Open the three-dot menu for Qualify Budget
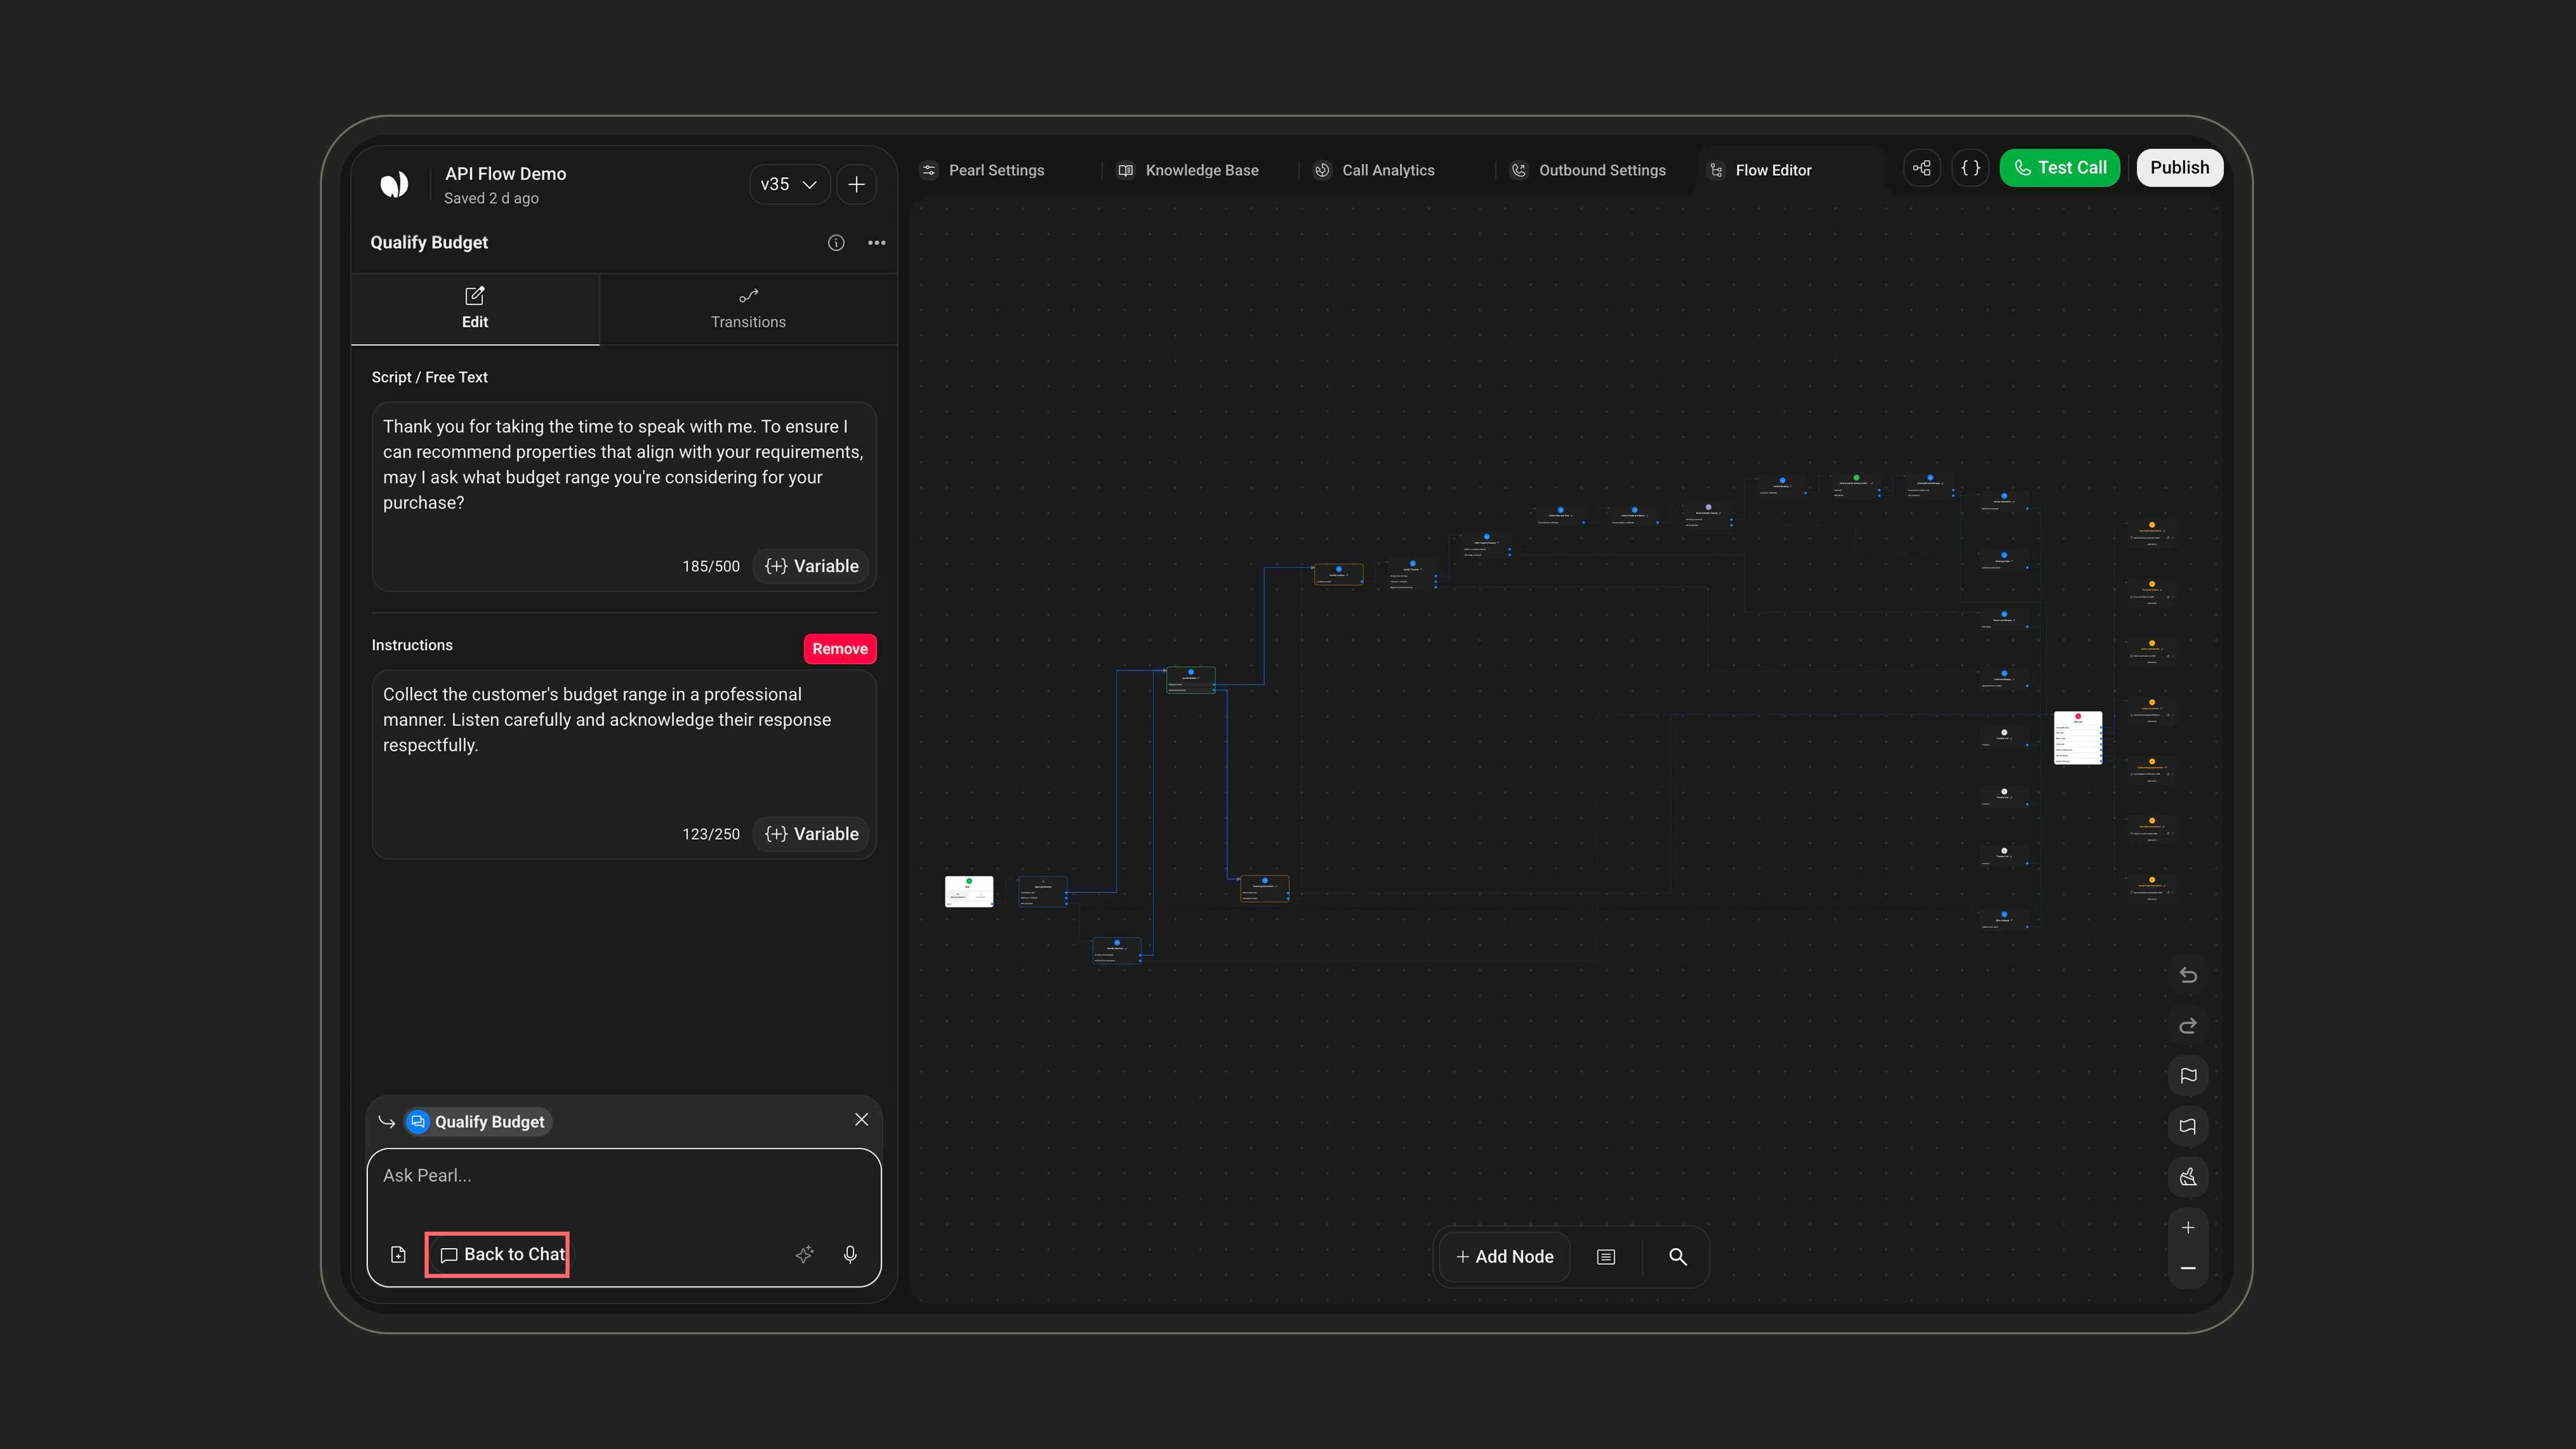2576x1449 pixels. [x=877, y=243]
